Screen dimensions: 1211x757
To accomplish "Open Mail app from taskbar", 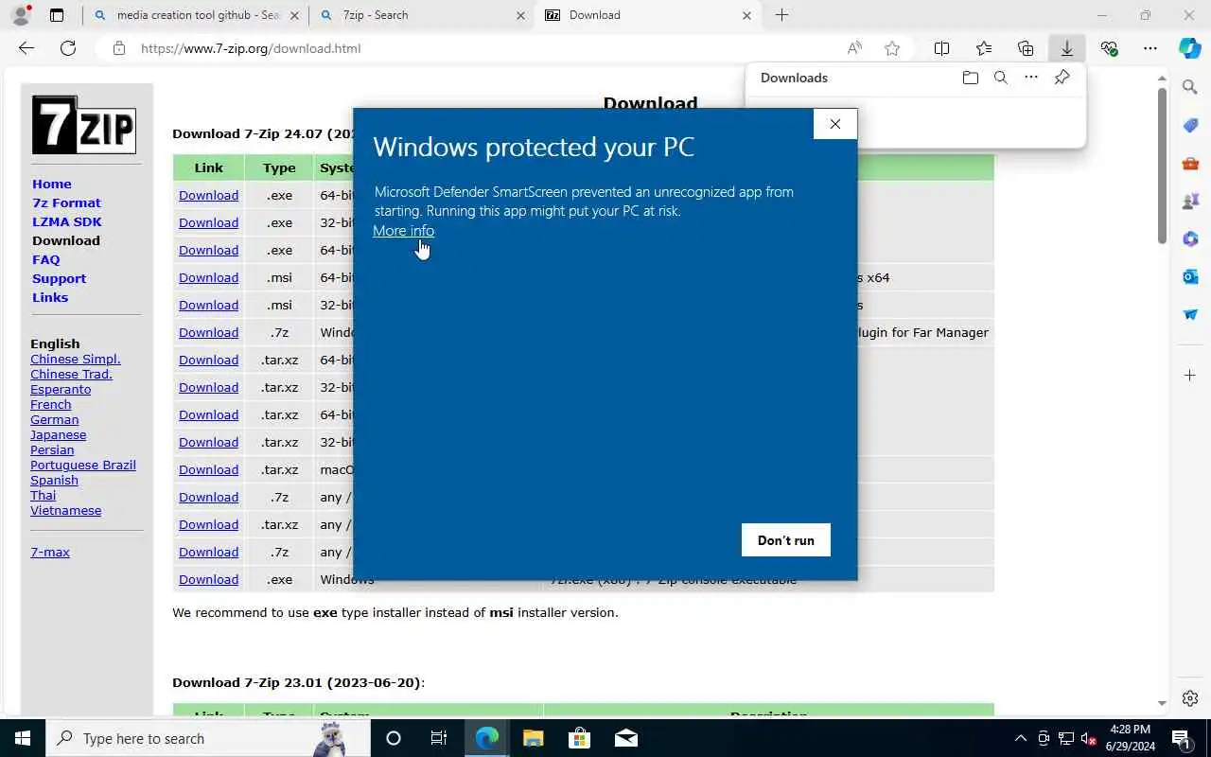I will pos(625,738).
